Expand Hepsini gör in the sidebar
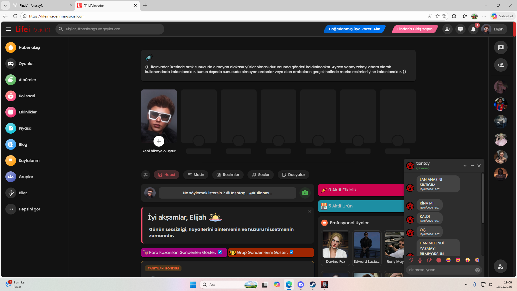 click(23, 209)
